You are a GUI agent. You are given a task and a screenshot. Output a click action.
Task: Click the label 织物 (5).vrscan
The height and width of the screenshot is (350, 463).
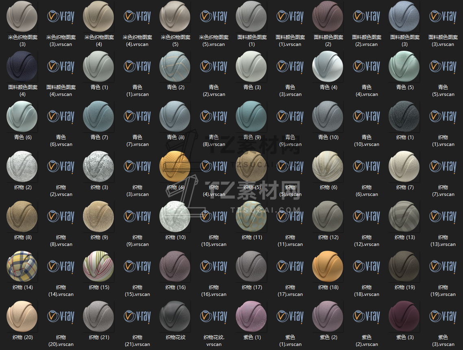[290, 191]
